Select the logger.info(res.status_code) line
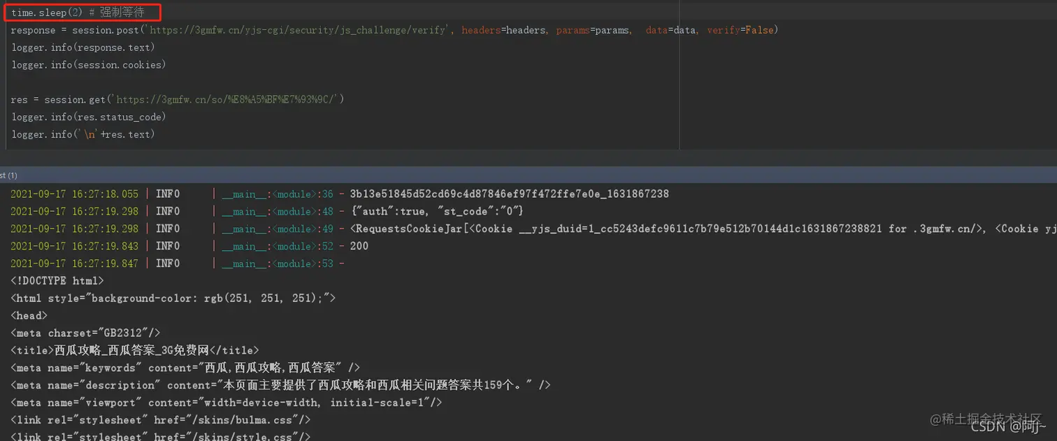 (x=88, y=117)
